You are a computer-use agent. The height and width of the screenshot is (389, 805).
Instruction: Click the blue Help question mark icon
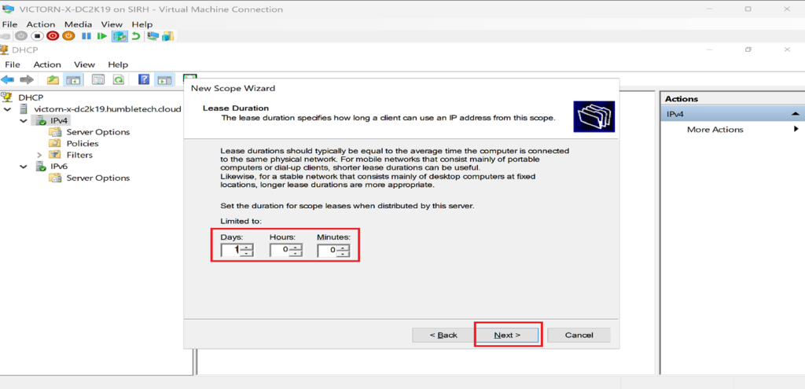144,79
